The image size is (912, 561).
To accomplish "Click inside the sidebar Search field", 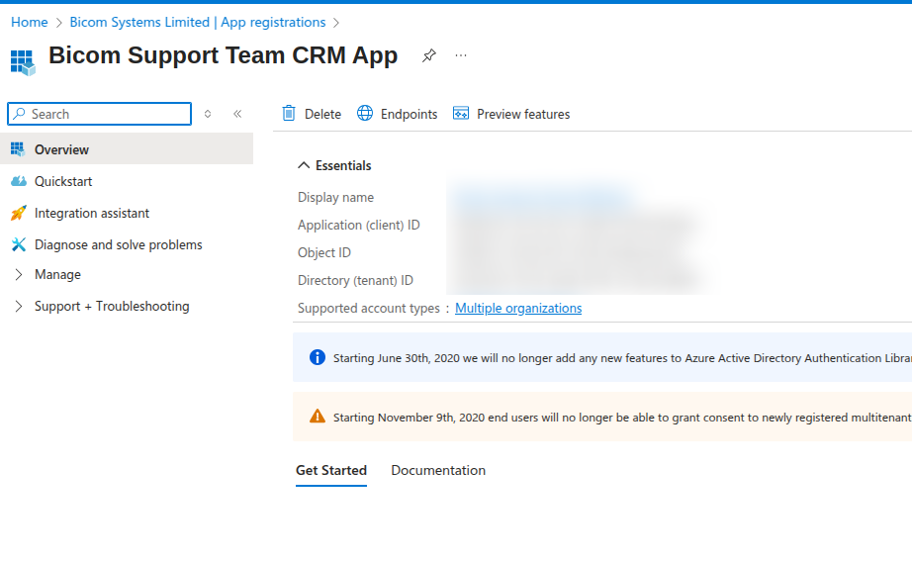I will (x=100, y=114).
